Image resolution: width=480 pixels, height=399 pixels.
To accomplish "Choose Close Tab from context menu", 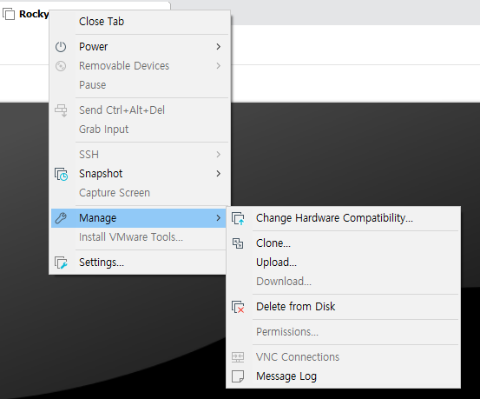I will (x=140, y=22).
